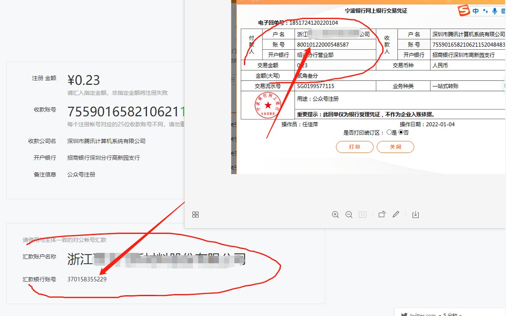
Task: Toggle Sogou punctuation mode icon
Action: pos(485,11)
